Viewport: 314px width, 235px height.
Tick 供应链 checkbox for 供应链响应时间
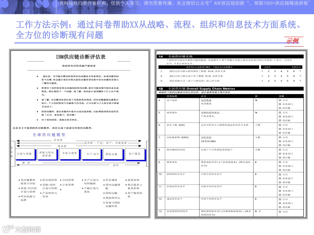[x=280, y=158]
